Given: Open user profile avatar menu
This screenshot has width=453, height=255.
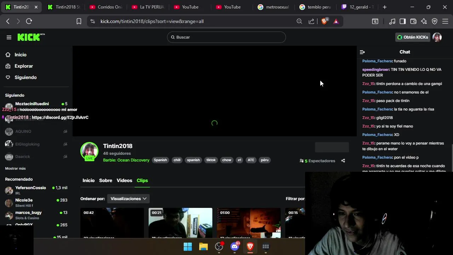Looking at the screenshot, I should point(437,37).
